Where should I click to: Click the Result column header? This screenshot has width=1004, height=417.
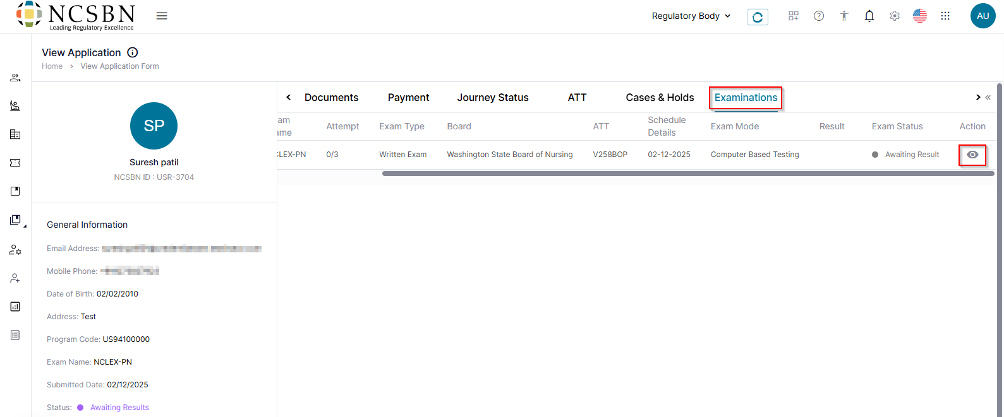[832, 126]
